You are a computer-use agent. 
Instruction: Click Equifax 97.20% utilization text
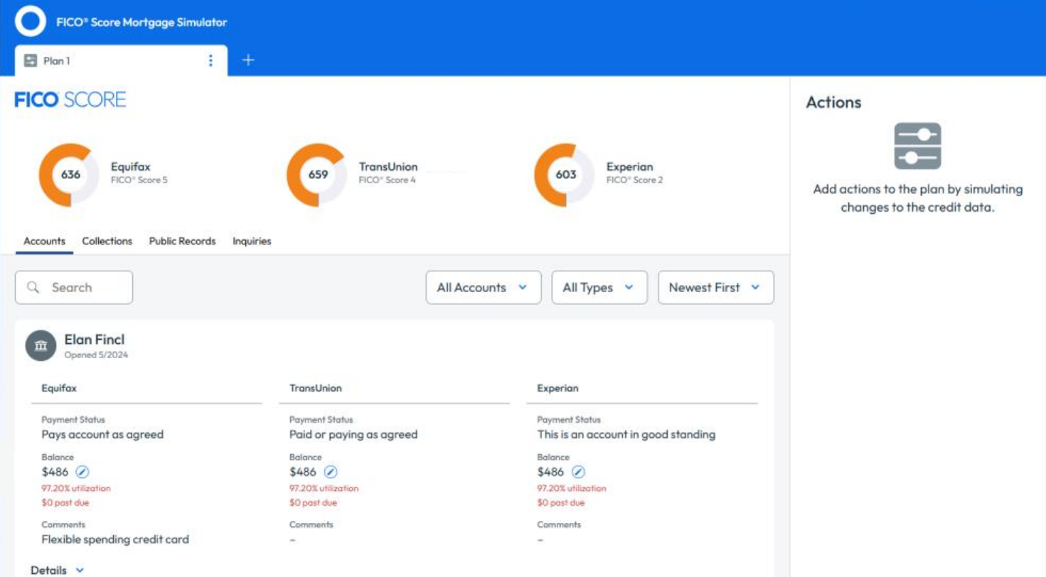(x=76, y=488)
